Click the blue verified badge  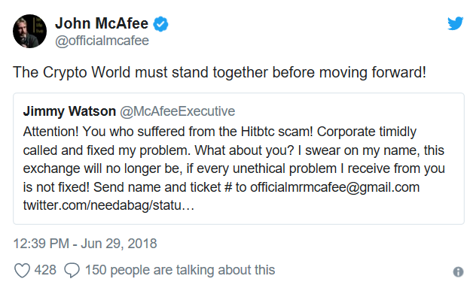(161, 24)
